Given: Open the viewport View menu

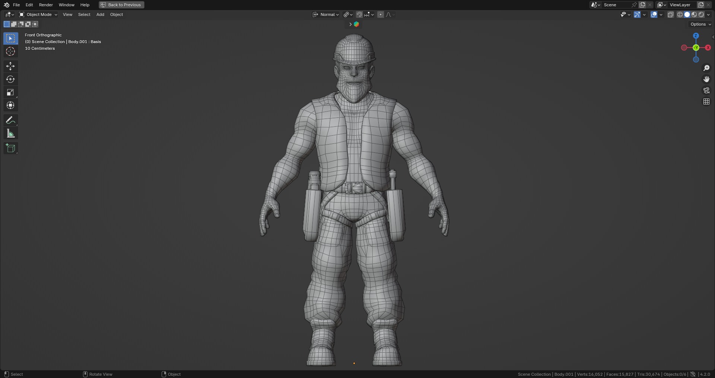Looking at the screenshot, I should click(67, 14).
